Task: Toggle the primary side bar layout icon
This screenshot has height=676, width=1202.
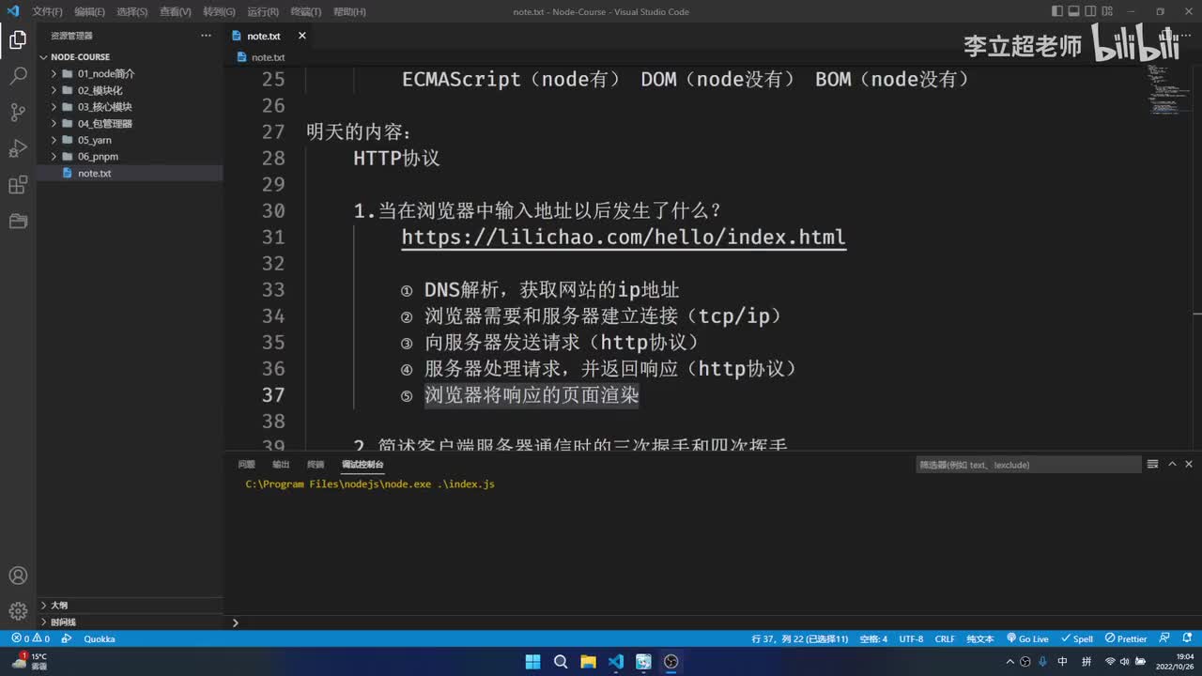Action: tap(1057, 11)
